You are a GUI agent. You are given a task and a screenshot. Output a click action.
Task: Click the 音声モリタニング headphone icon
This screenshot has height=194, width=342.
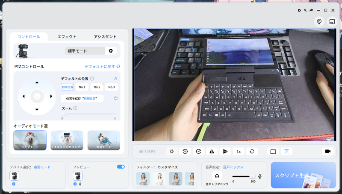click(217, 176)
